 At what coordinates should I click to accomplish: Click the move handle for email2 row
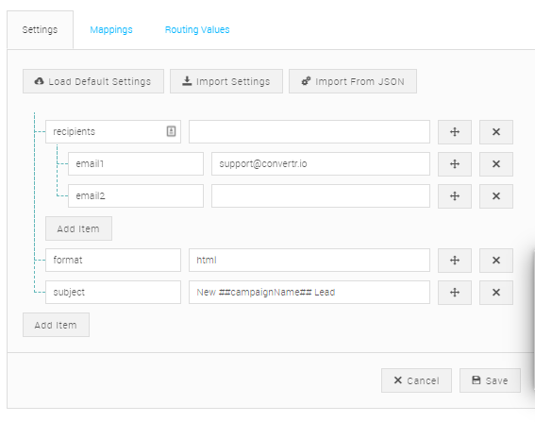(x=455, y=196)
